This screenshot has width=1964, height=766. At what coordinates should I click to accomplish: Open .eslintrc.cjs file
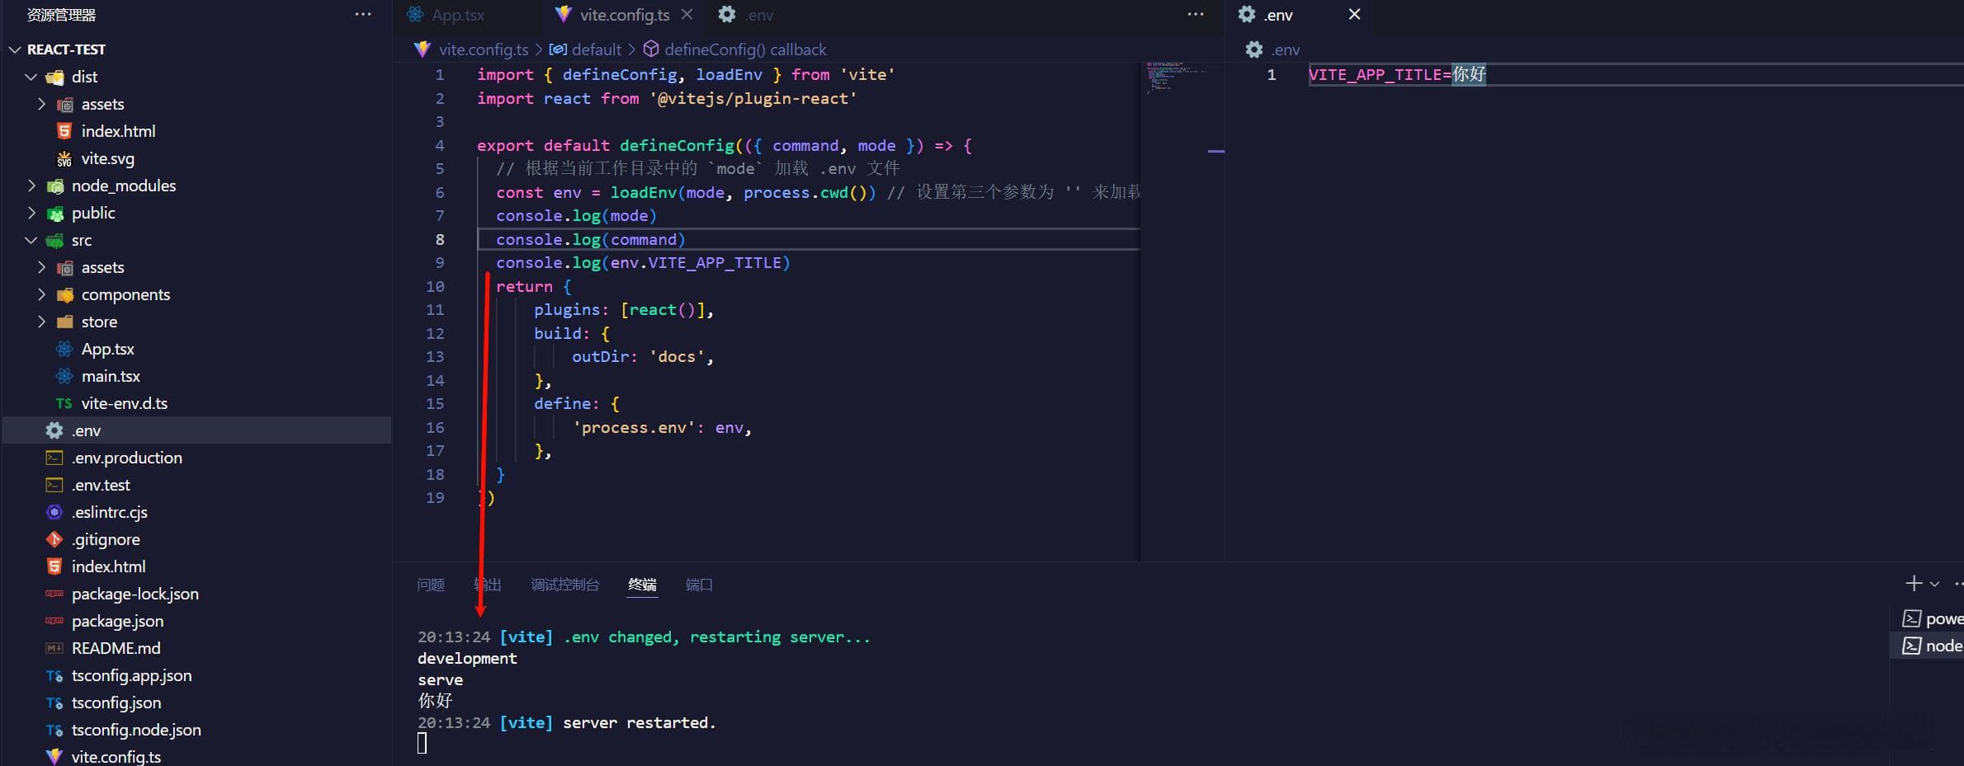(109, 512)
